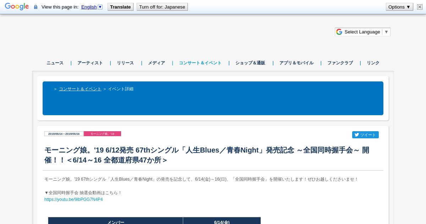Viewport: 426px width, 224px height.
Task: Open the アプリ＆モバイル menu item
Action: click(296, 63)
